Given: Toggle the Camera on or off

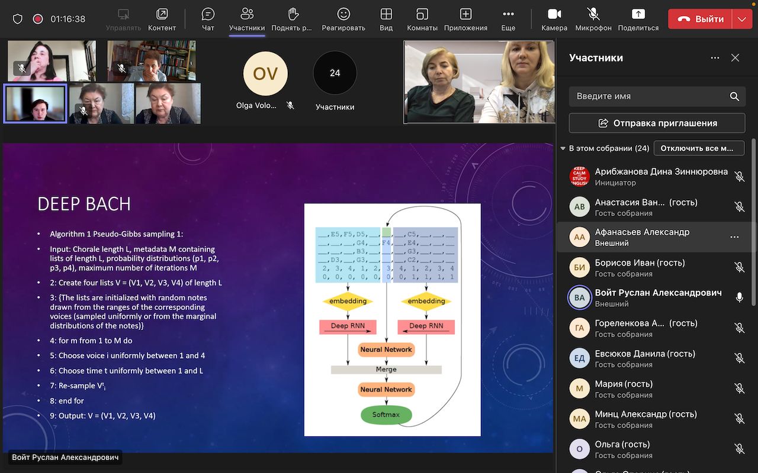Looking at the screenshot, I should (x=554, y=14).
